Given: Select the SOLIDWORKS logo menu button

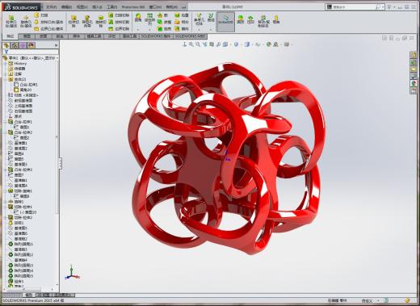Looking at the screenshot, I should (x=21, y=7).
